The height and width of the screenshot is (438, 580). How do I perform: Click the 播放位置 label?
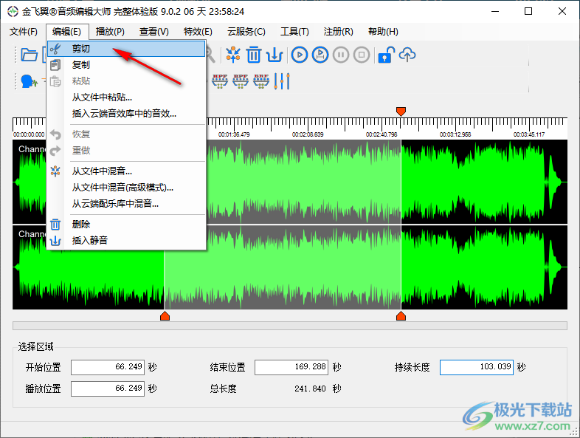(43, 389)
